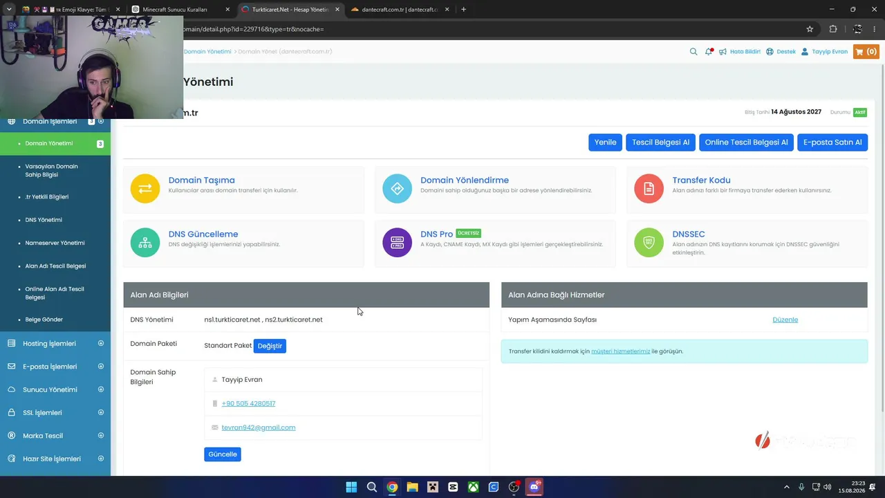Viewport: 885px width, 498px height.
Task: Launch Minecraft from the taskbar
Action: click(x=433, y=487)
